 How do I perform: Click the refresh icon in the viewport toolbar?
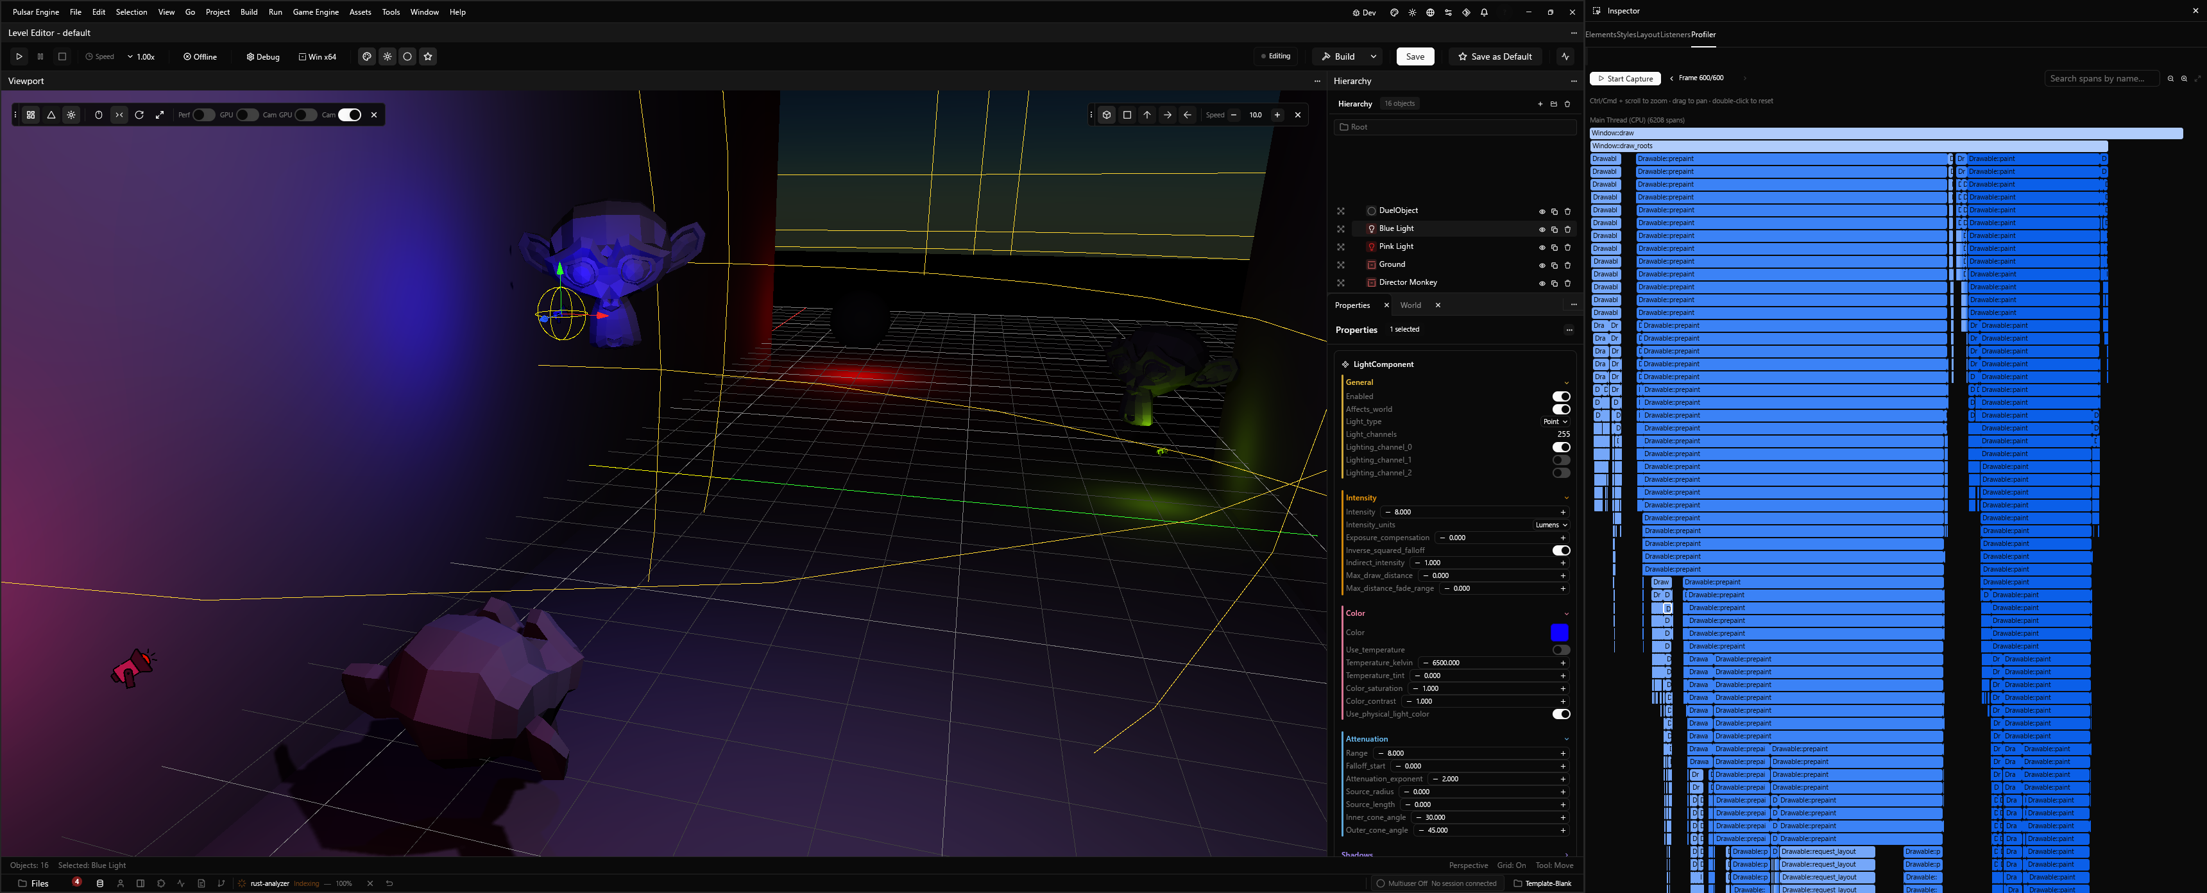[x=140, y=115]
